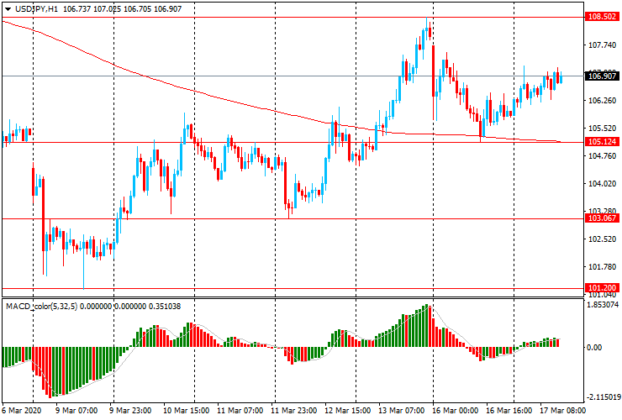Viewport: 622px width, 420px height.
Task: Select the 102.520 price scale value
Action: click(x=602, y=239)
